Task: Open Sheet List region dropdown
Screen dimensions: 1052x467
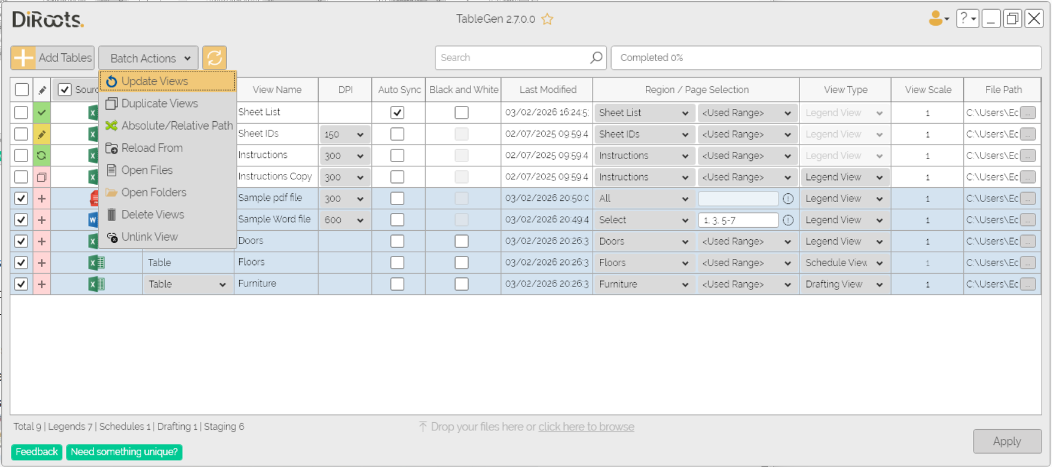Action: pos(644,113)
